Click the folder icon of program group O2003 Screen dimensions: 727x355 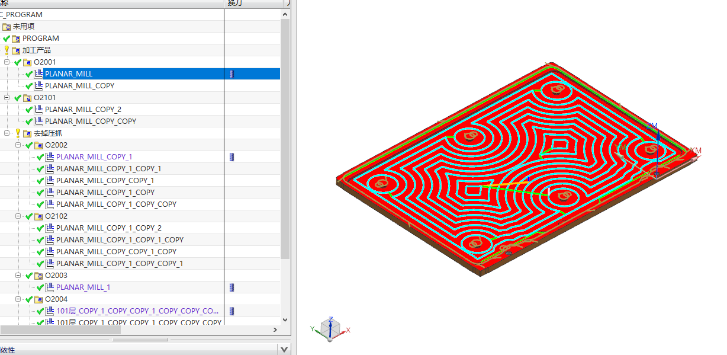pyautogui.click(x=38, y=276)
